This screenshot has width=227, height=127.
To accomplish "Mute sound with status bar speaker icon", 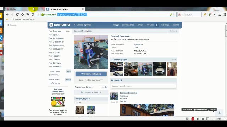I will 198,119.
